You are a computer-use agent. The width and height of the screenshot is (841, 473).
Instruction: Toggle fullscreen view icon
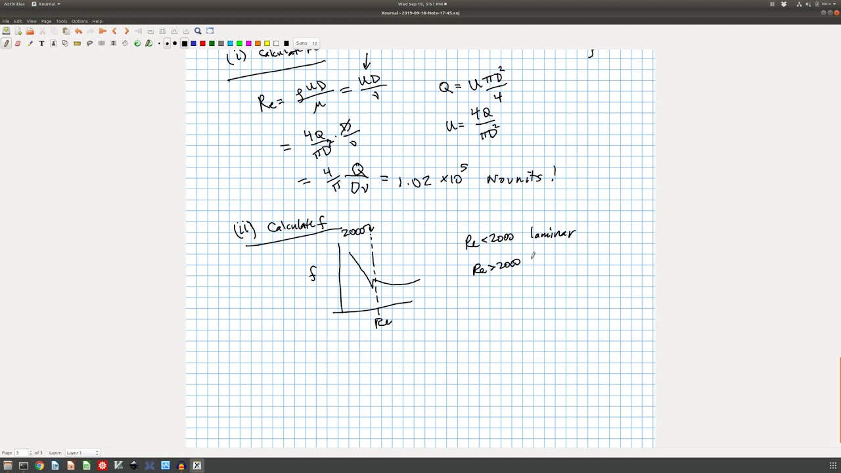point(210,31)
